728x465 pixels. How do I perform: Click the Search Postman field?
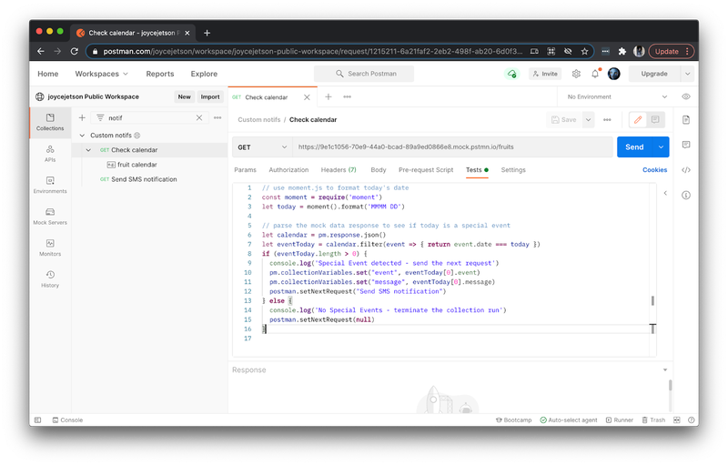363,74
